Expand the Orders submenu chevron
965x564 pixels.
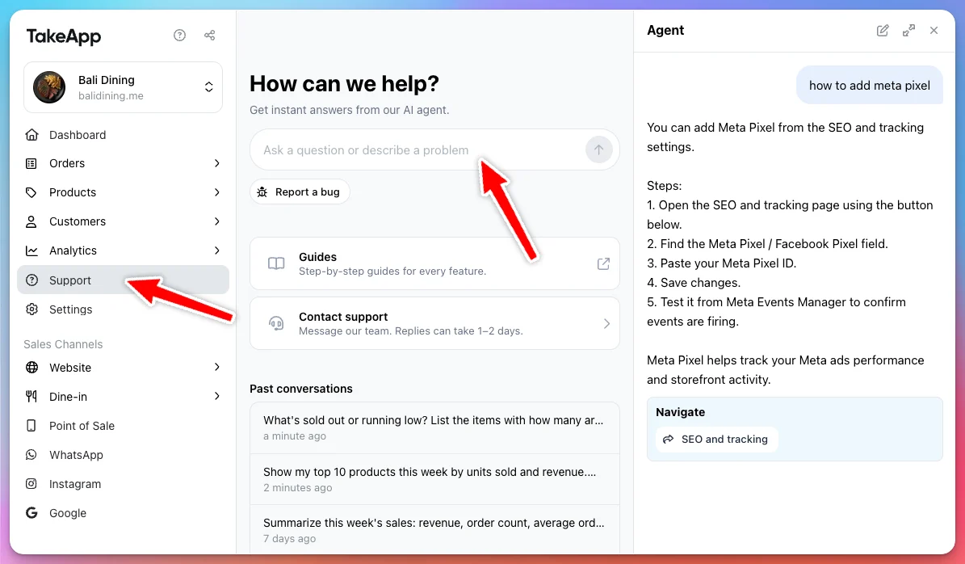(x=216, y=163)
